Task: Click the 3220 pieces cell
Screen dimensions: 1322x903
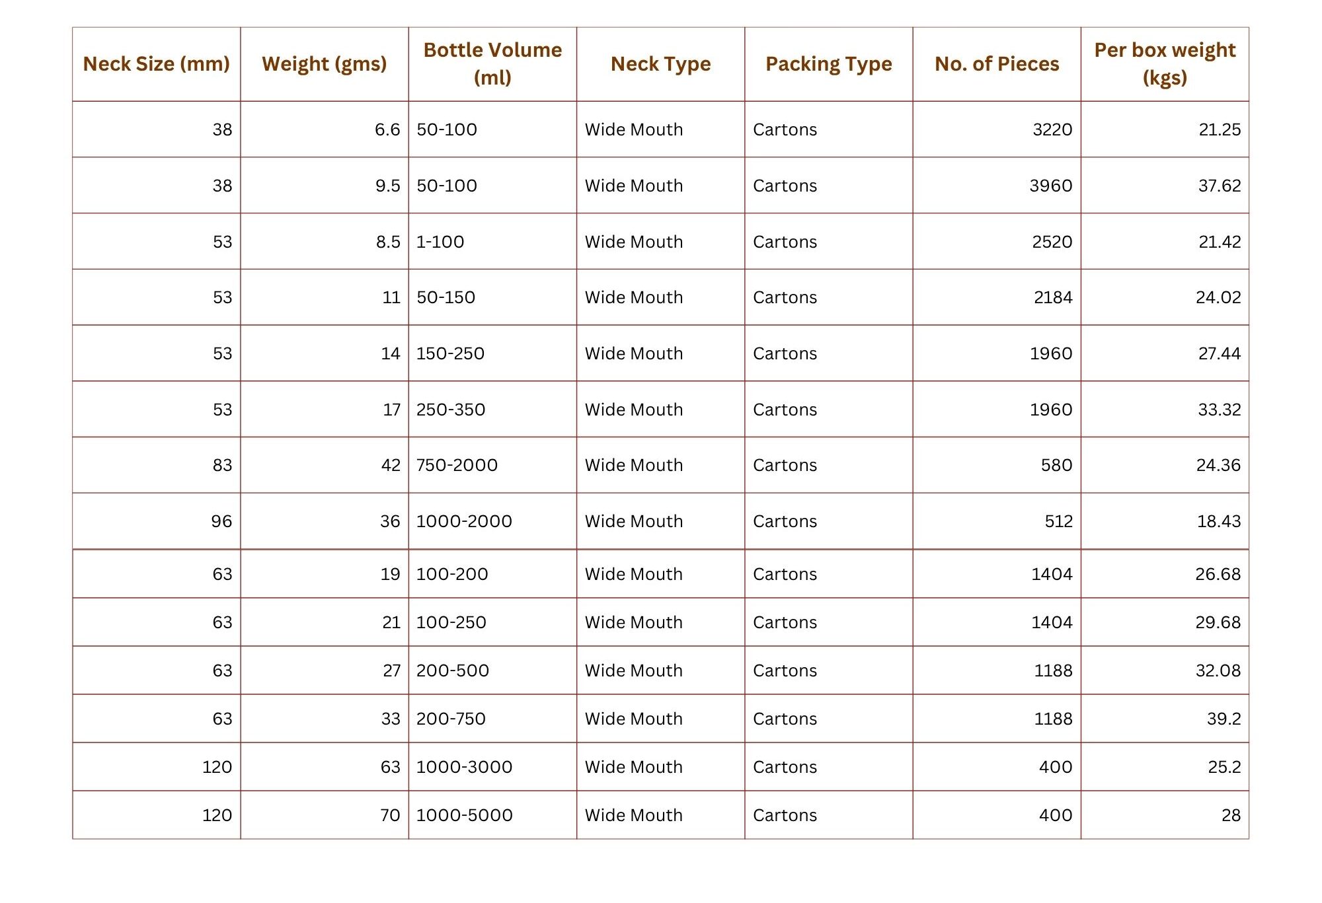Action: click(1052, 129)
